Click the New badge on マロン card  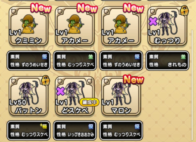(x=133, y=79)
